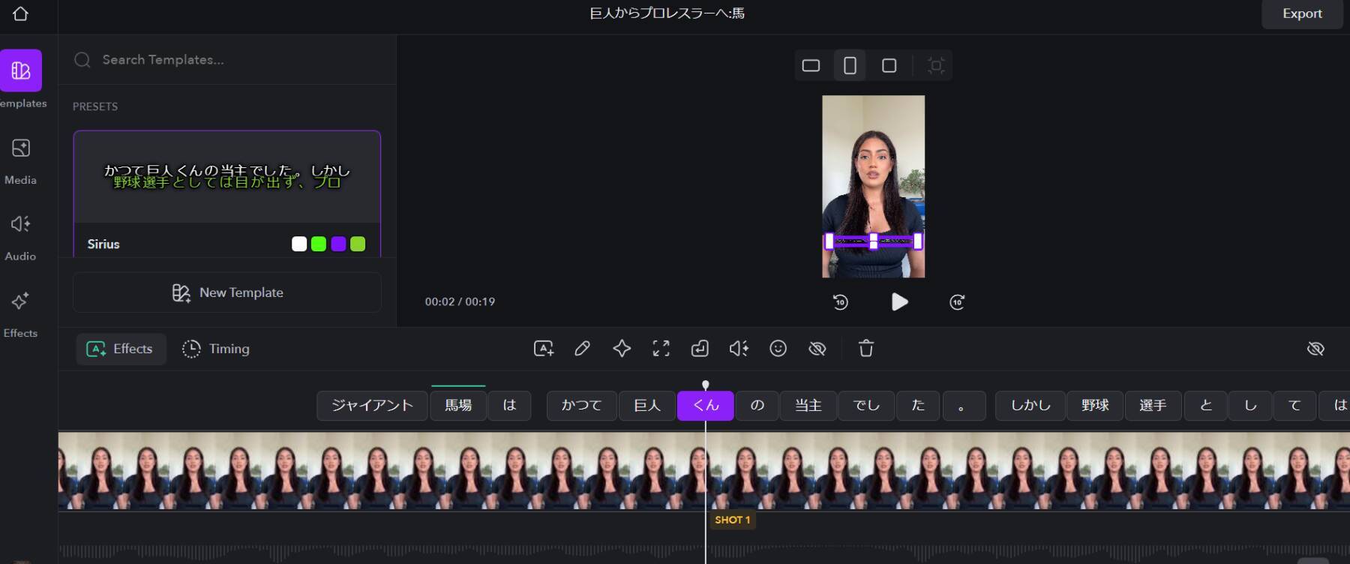
Task: Toggle hide-word eye icon beside trash
Action: click(817, 349)
